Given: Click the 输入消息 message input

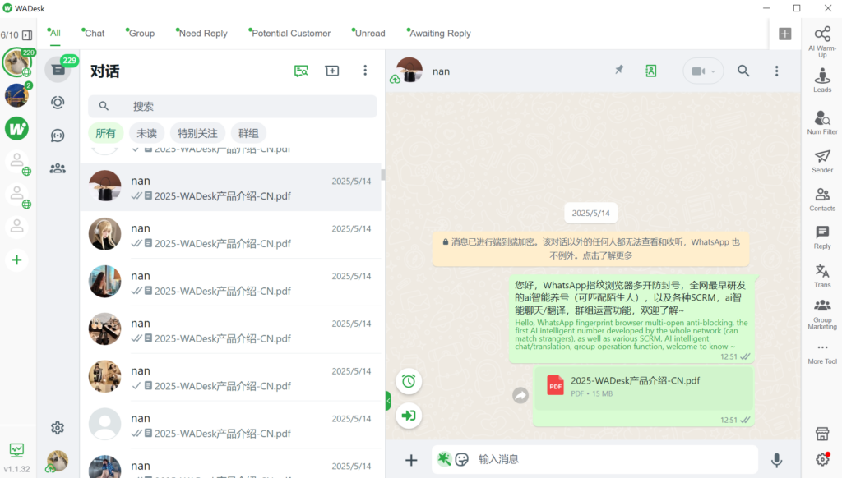Looking at the screenshot, I should pyautogui.click(x=615, y=459).
